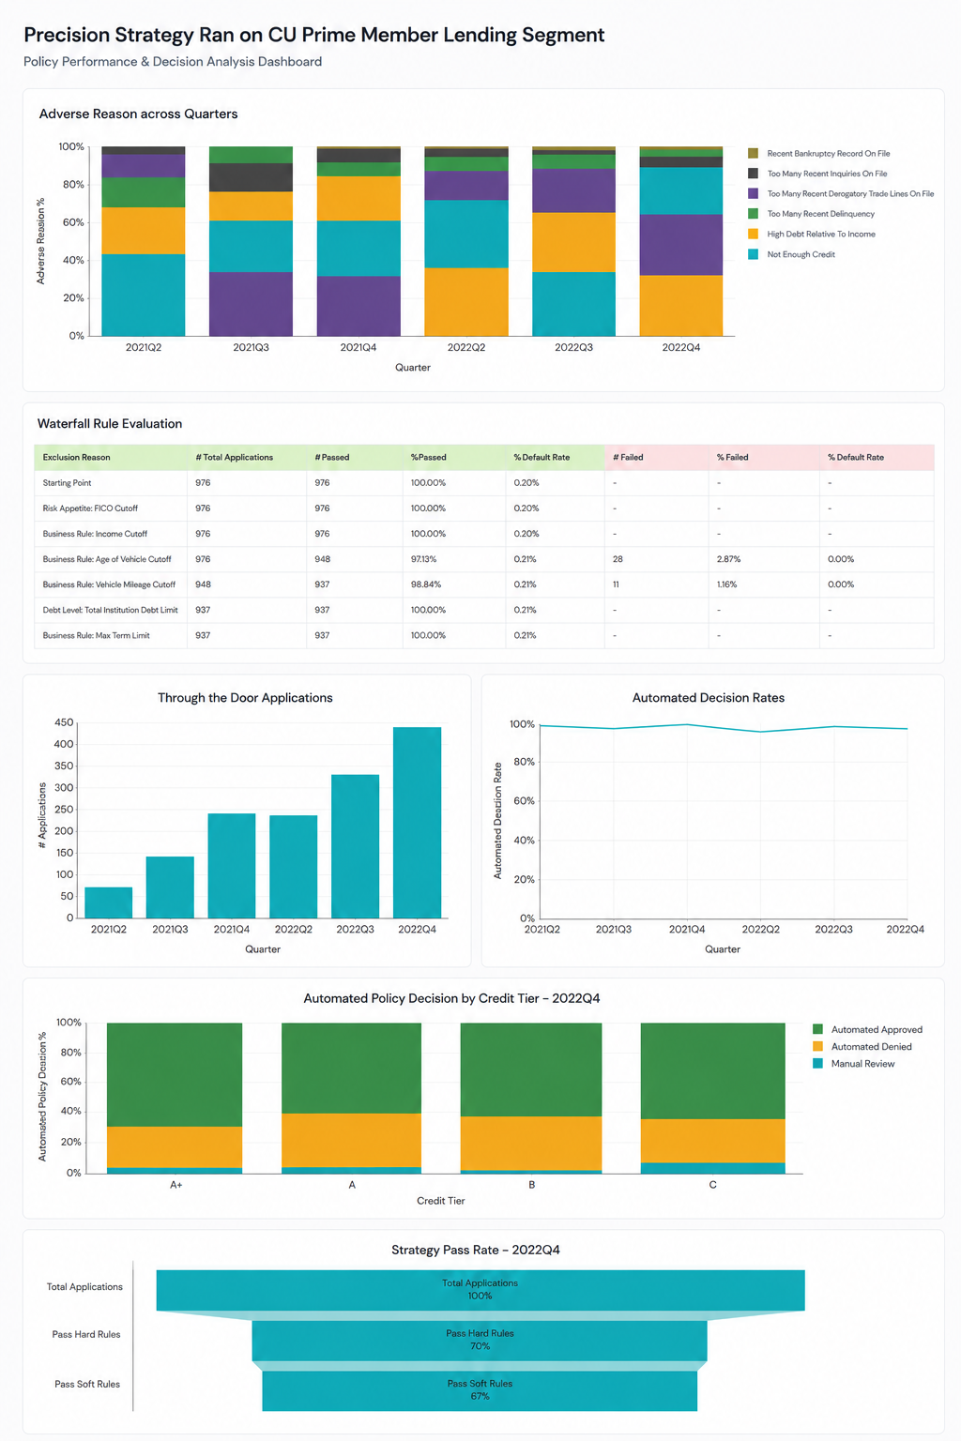Select the Starting Point row label
The width and height of the screenshot is (961, 1441).
[x=67, y=483]
